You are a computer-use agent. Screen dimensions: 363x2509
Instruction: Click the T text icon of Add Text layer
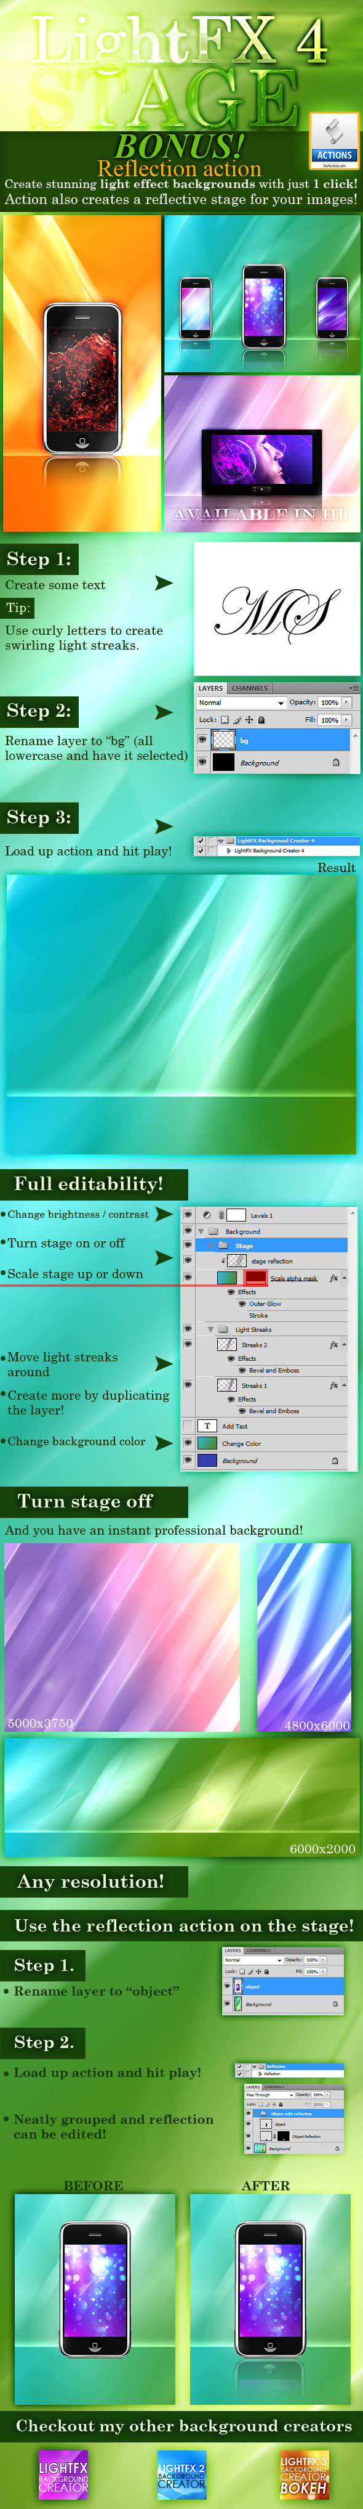[207, 1427]
